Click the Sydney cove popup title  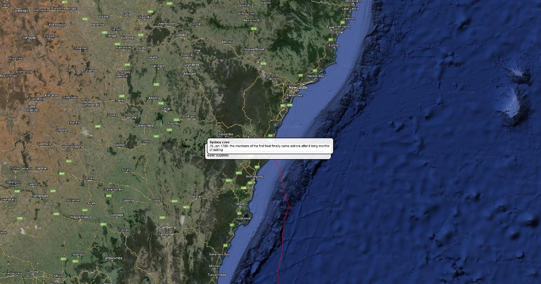coord(220,142)
